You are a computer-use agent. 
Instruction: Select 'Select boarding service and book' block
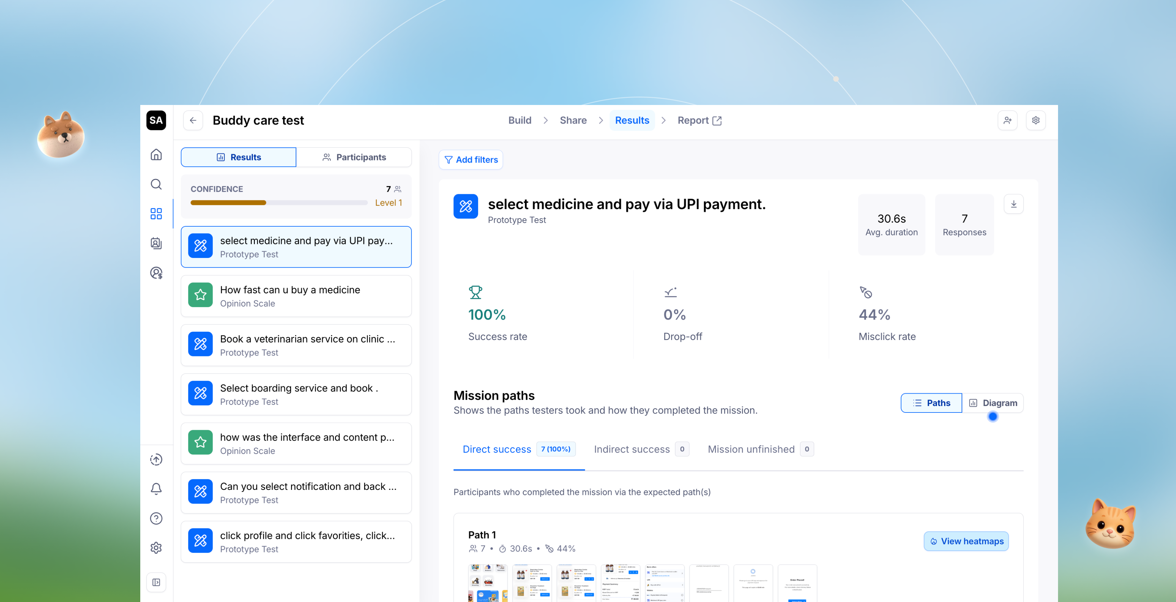pos(296,394)
